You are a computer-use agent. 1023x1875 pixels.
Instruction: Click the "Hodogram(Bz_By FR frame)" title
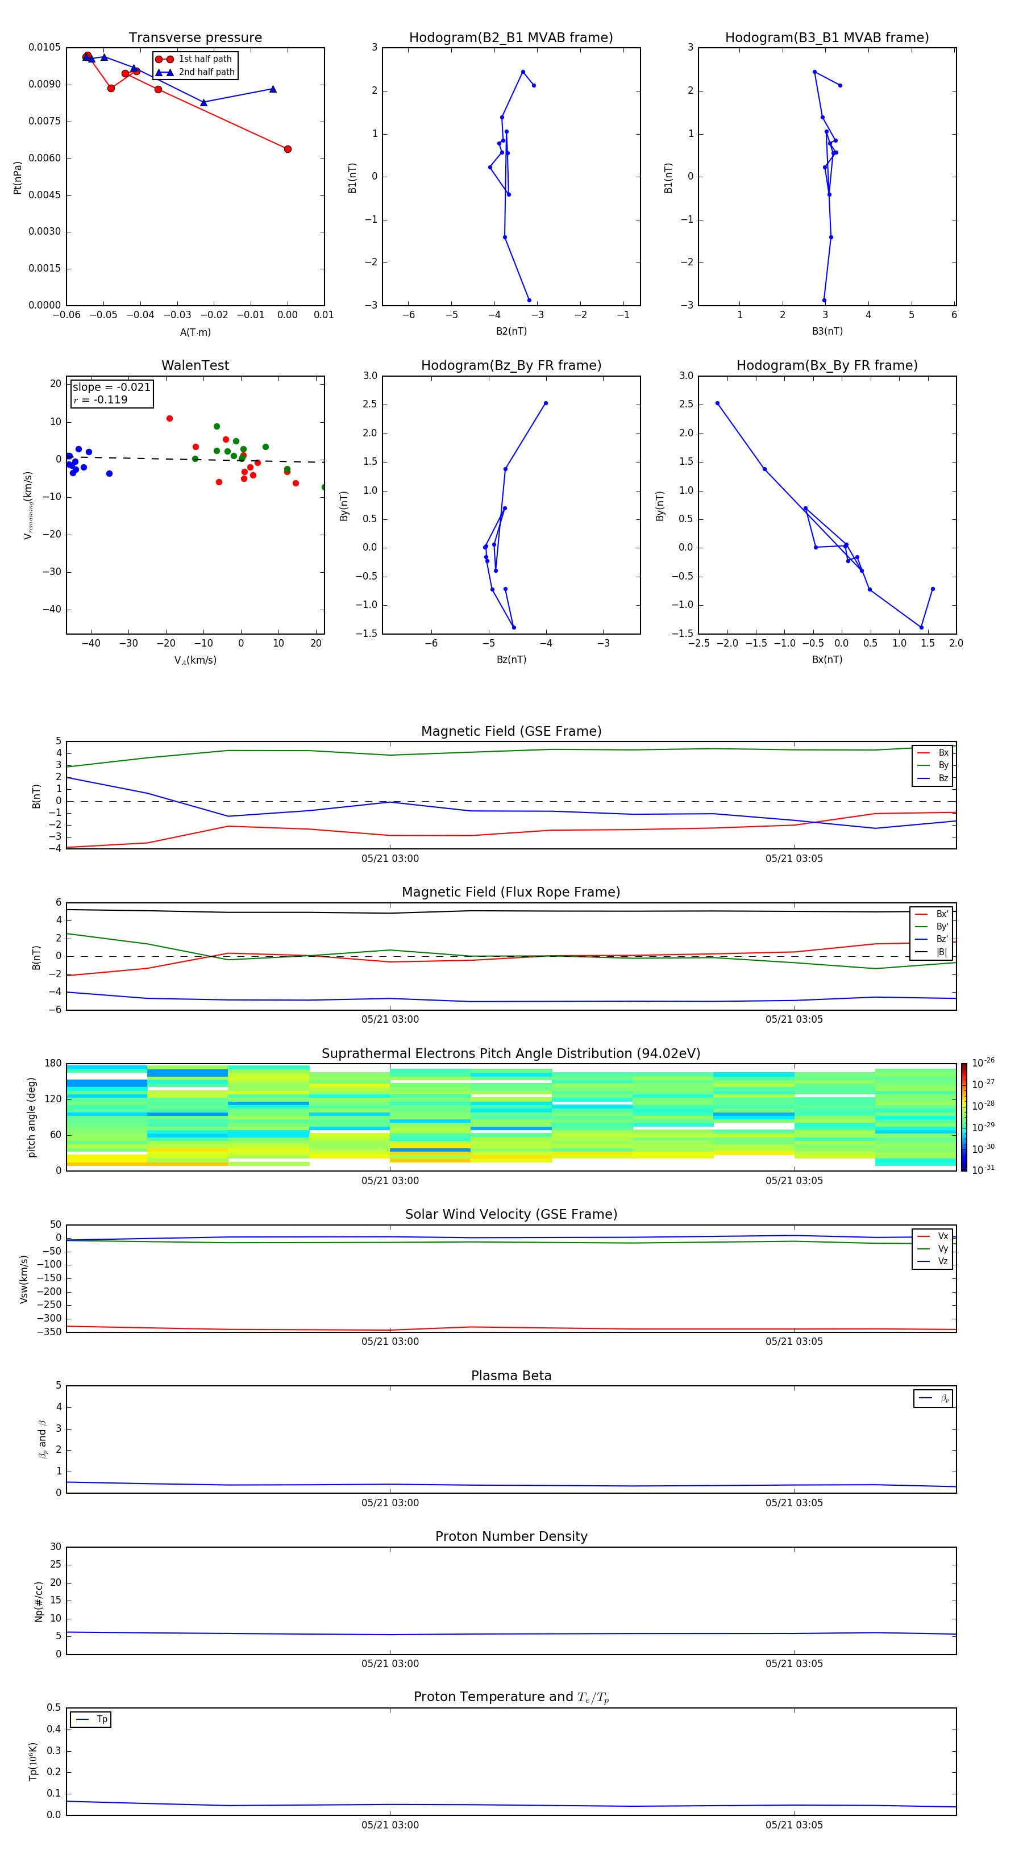511,365
